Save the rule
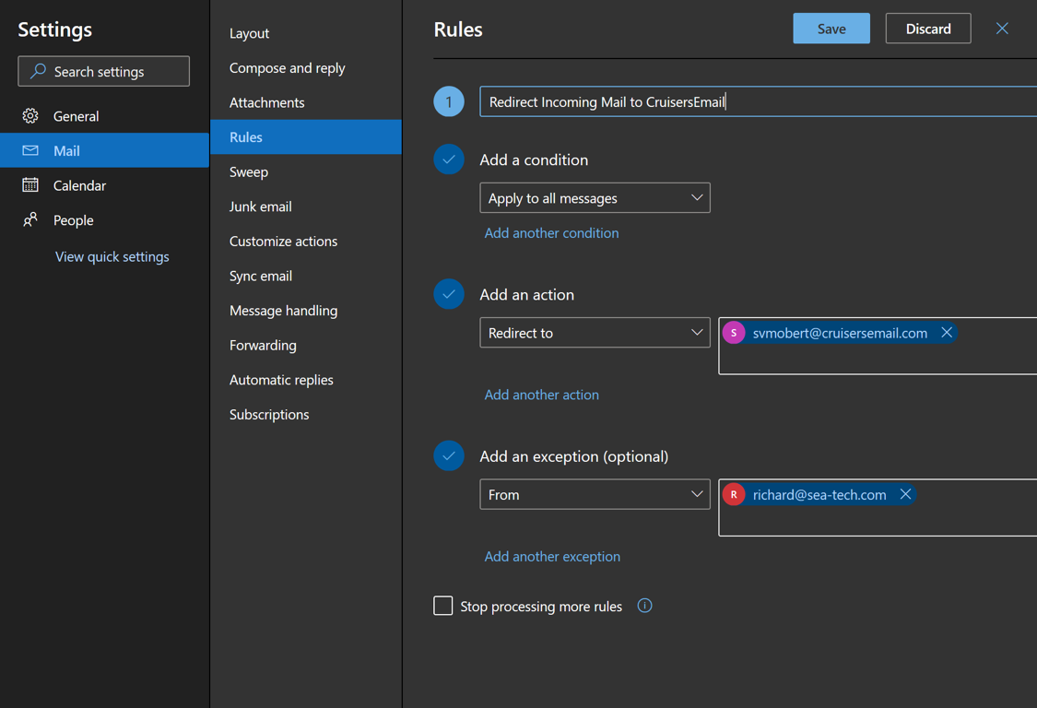Screen dimensions: 1037x708 [831, 29]
